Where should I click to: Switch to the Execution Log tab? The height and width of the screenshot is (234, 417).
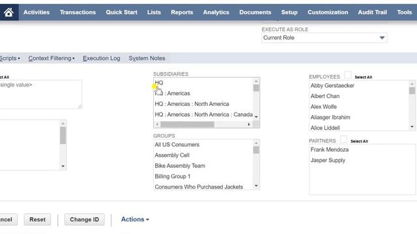coord(102,58)
